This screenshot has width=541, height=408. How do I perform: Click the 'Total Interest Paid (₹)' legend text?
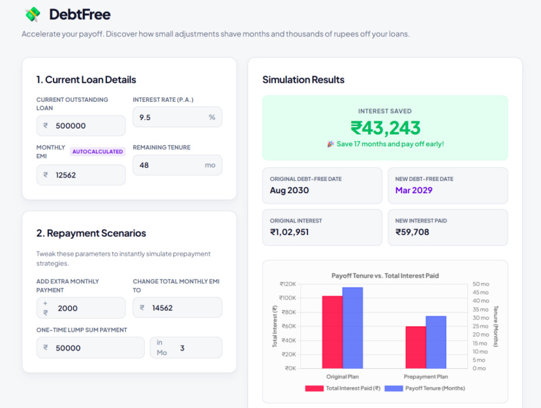point(353,388)
